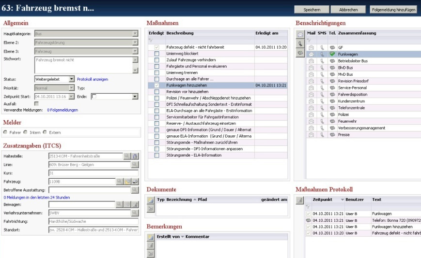
Task: Click the edit icon at the Beiwagen row
Action: coord(135,204)
